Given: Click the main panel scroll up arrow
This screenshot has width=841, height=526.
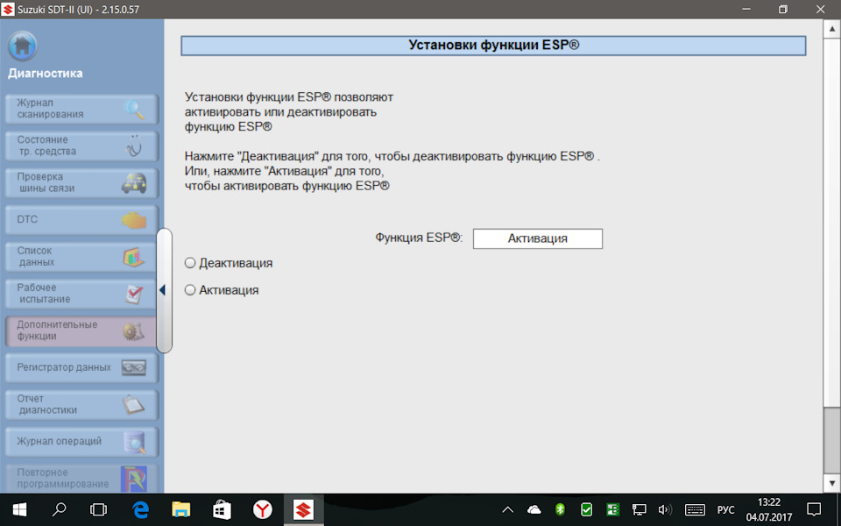Looking at the screenshot, I should 832,28.
